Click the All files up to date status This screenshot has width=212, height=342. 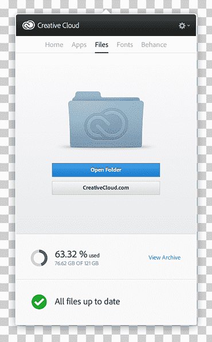click(88, 301)
